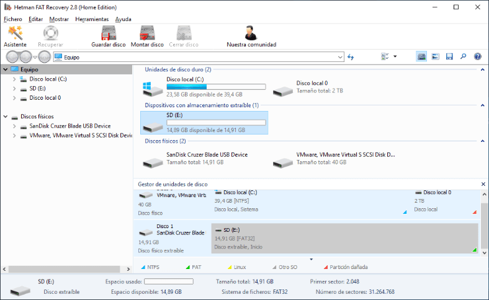Image resolution: width=489 pixels, height=300 pixels.
Task: Open navigation history dropdown arrow
Action: [x=35, y=57]
